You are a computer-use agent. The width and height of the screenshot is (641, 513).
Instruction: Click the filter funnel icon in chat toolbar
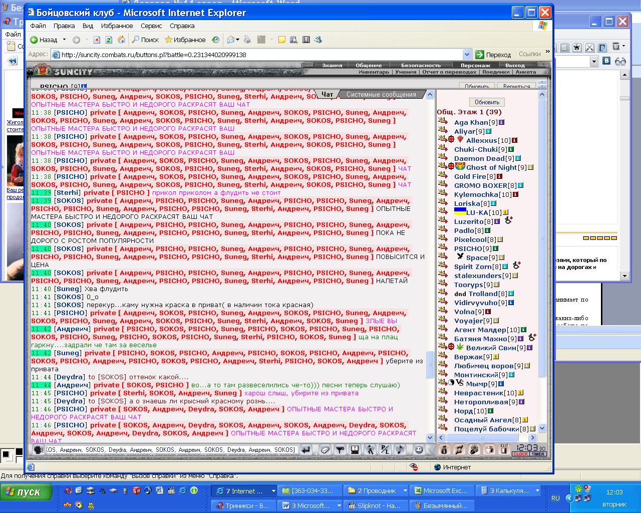340,449
